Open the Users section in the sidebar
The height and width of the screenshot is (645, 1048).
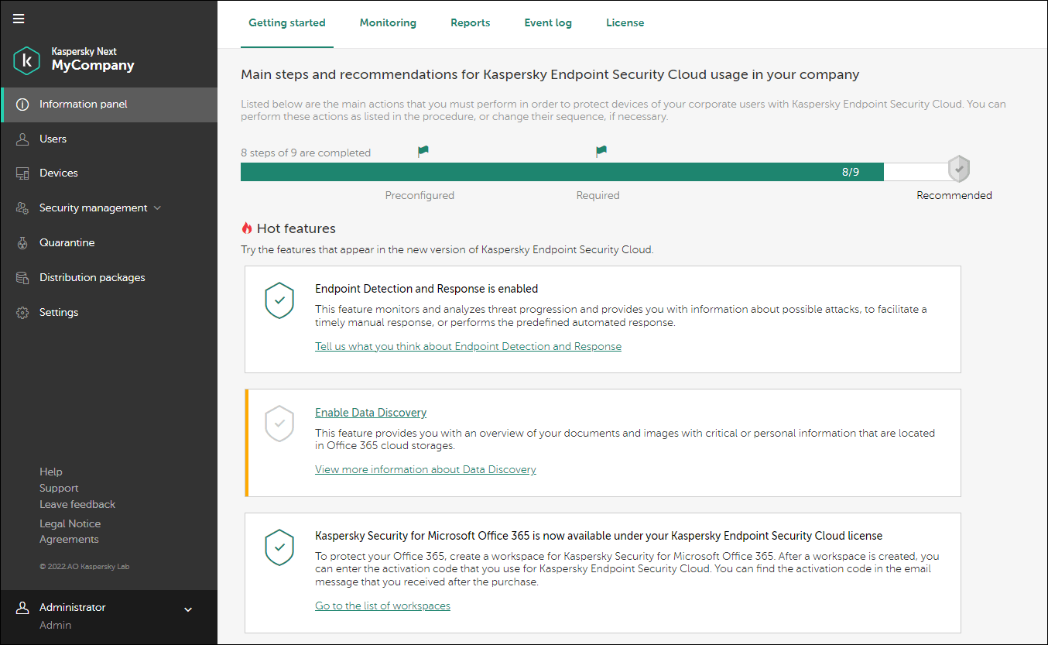[53, 138]
